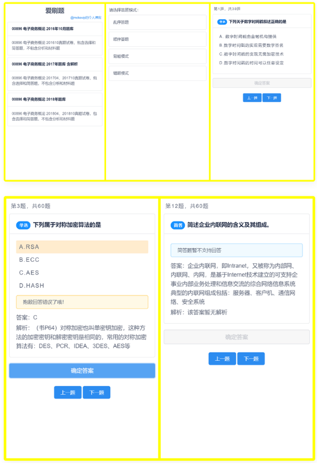319x465 pixels.
Task: Choose 顺序答题 answer mode
Action: click(157, 39)
